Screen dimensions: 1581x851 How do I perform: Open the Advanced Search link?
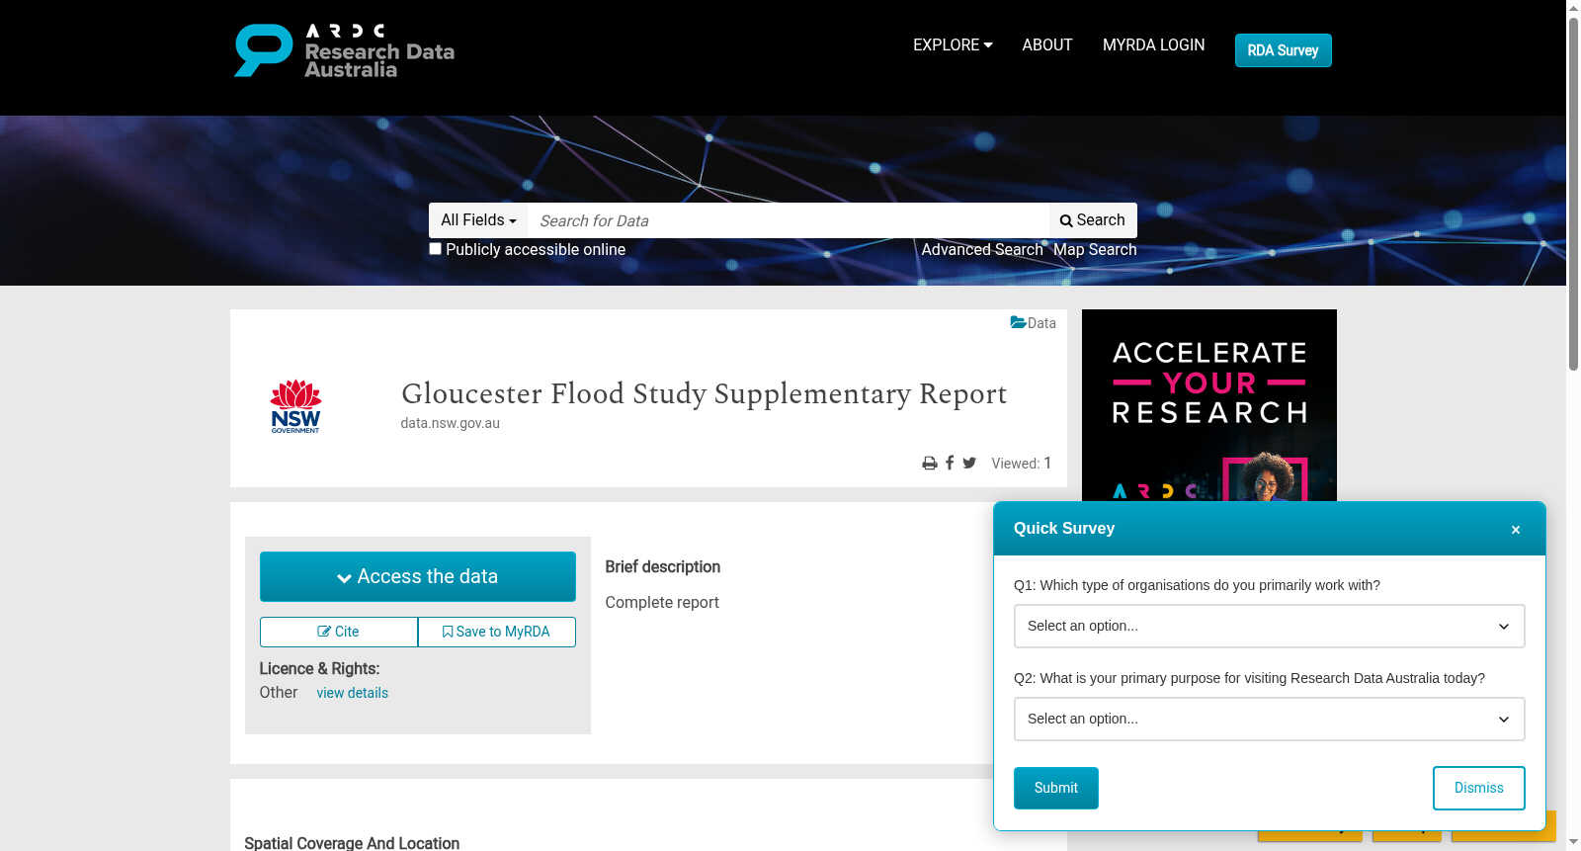click(x=982, y=250)
